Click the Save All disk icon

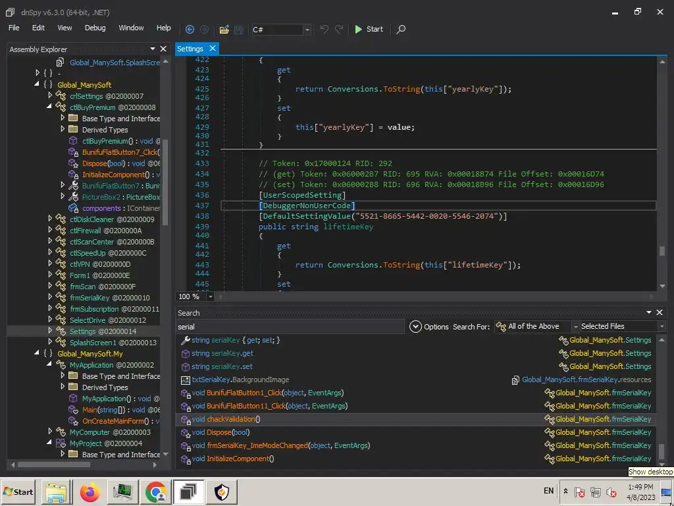coord(239,29)
